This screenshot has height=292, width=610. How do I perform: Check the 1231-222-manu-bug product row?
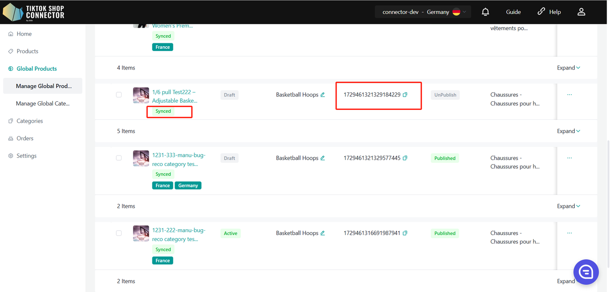tap(119, 233)
